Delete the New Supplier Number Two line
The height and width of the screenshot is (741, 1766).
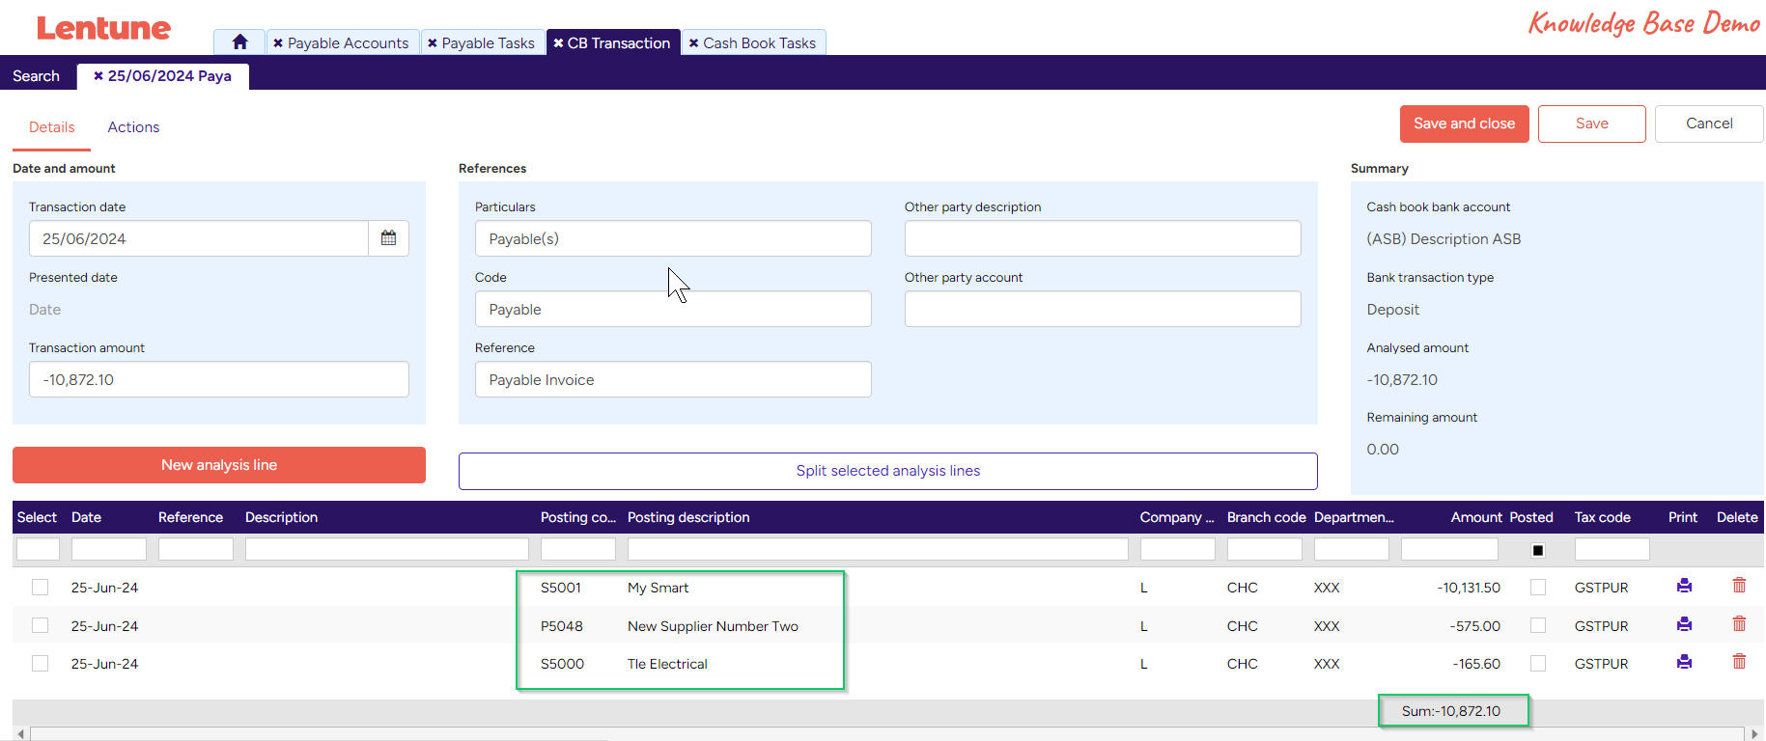point(1739,624)
